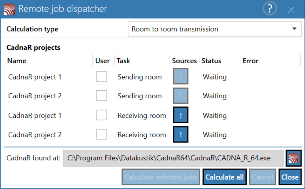Click the application logo in title bar

tap(9, 9)
